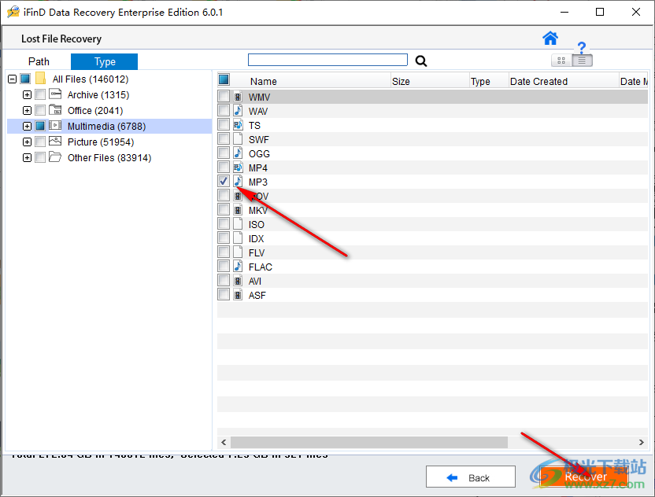Screen dimensions: 655x497
Task: Click the Home icon to return to main screen
Action: 550,38
